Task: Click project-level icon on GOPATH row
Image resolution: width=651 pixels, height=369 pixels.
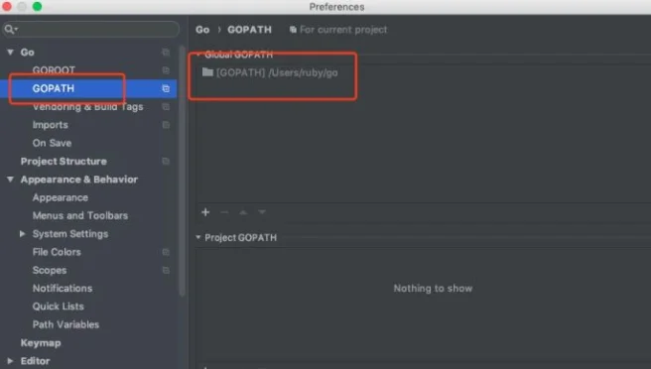Action: [166, 88]
